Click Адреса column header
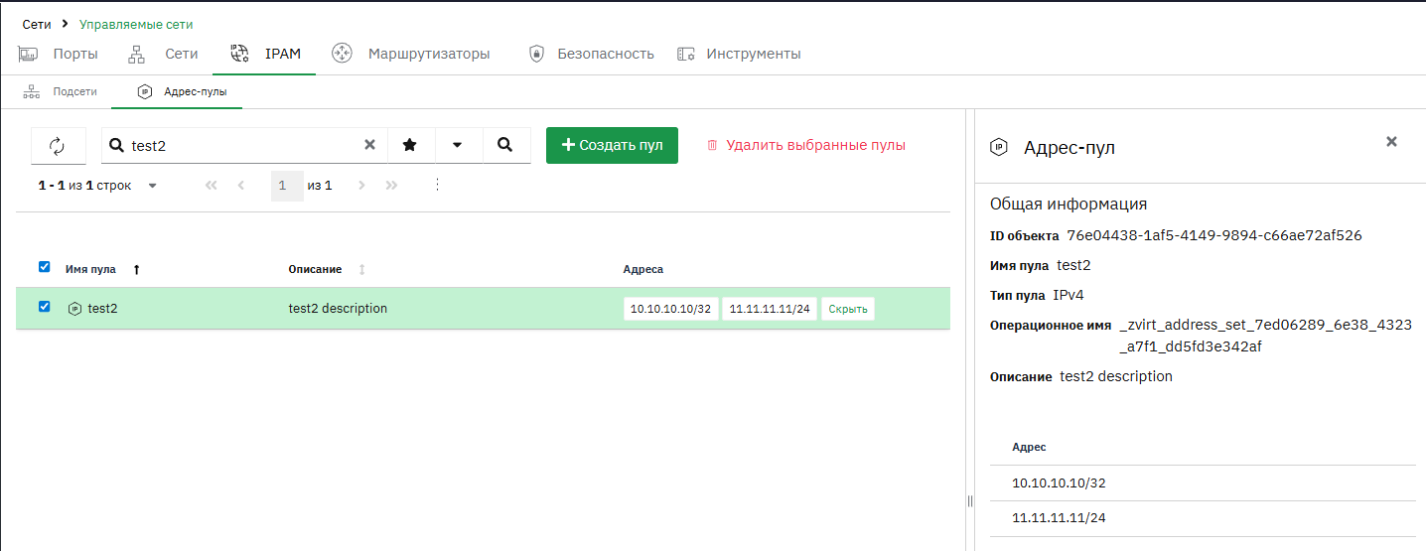The image size is (1426, 551). 642,269
